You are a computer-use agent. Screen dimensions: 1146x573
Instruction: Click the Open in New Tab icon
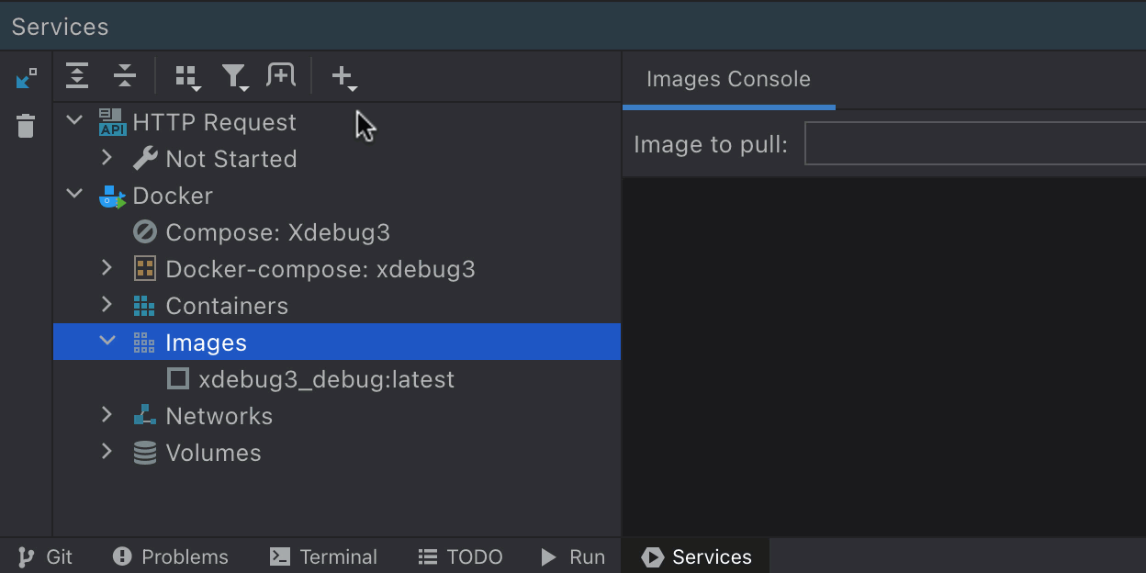coord(281,75)
